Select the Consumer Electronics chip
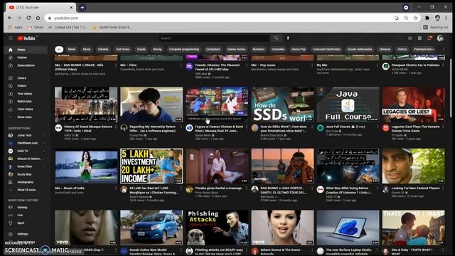 326,49
